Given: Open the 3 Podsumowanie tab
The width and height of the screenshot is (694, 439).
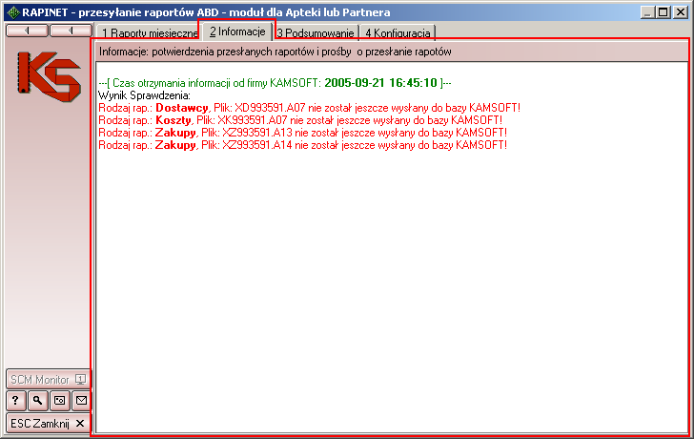Looking at the screenshot, I should pyautogui.click(x=316, y=32).
